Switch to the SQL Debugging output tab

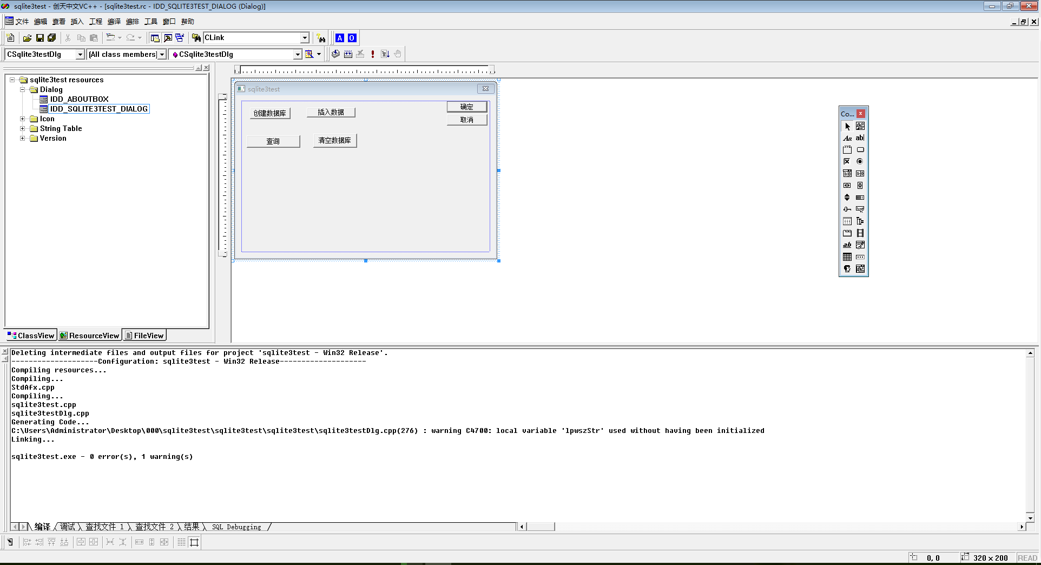236,527
